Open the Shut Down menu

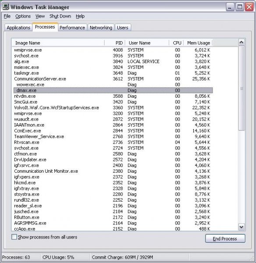(60, 16)
